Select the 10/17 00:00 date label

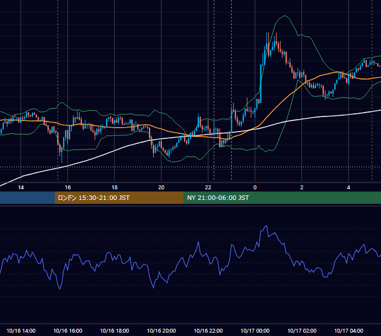click(255, 330)
